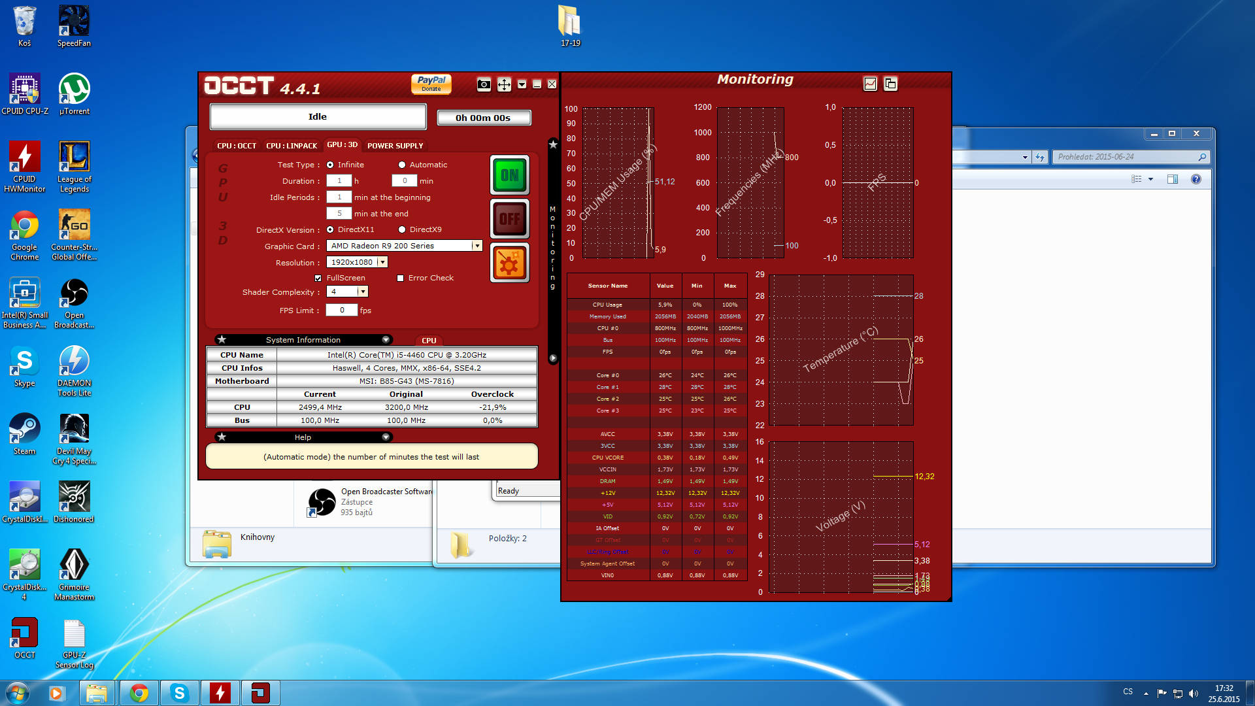
Task: Open Explorer view options dropdown arrow
Action: tap(1150, 179)
